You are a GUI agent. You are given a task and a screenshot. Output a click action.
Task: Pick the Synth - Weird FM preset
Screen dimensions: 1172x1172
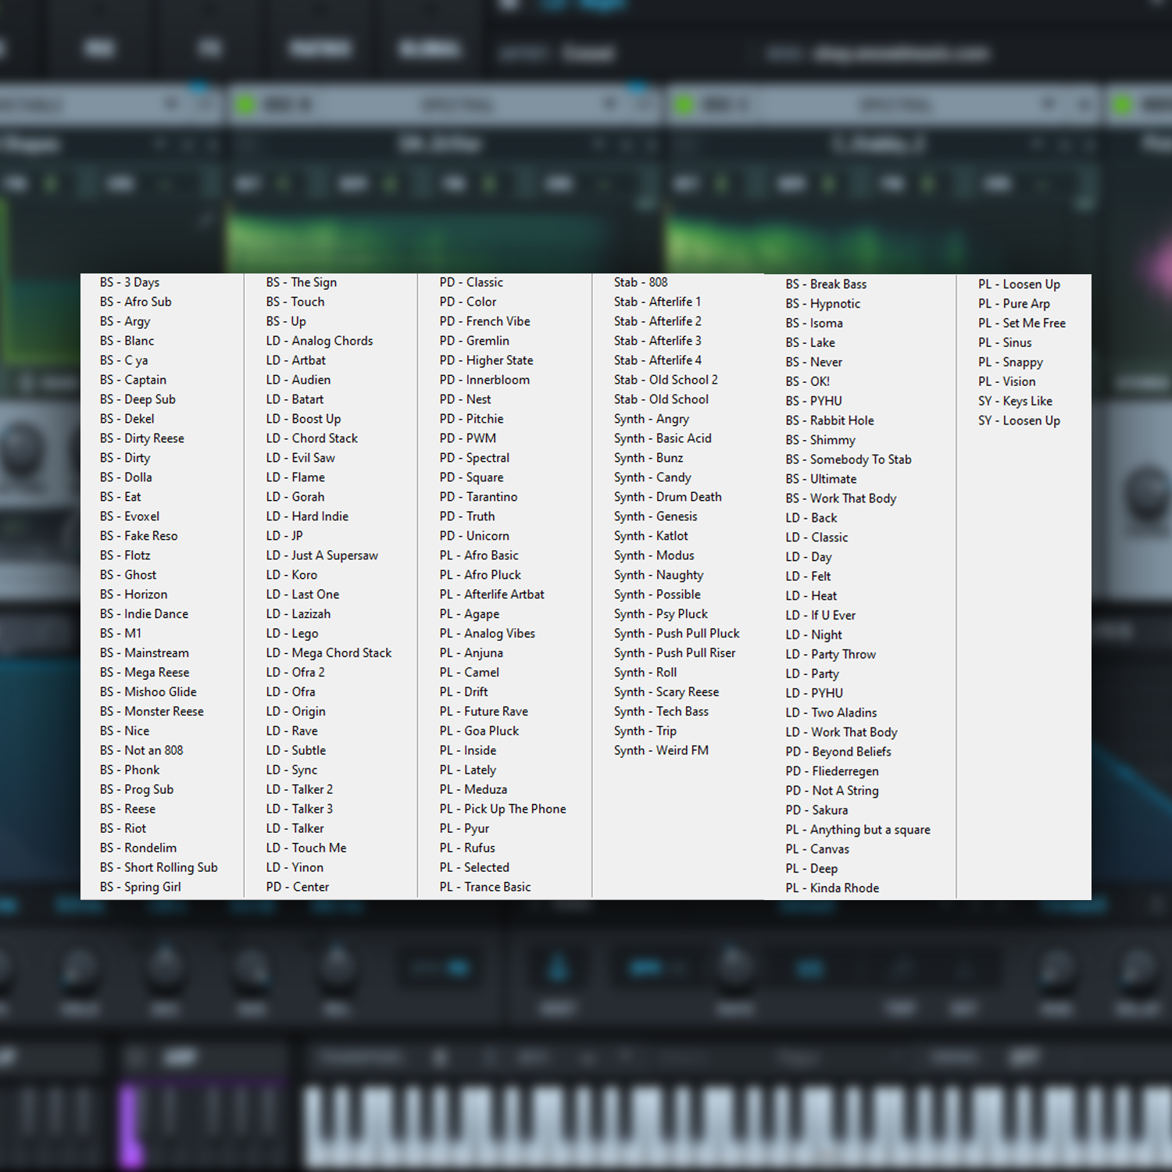tap(661, 750)
